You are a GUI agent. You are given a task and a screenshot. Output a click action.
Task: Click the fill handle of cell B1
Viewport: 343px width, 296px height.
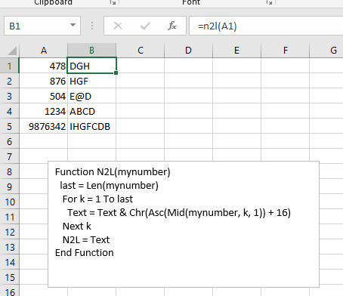click(x=116, y=72)
